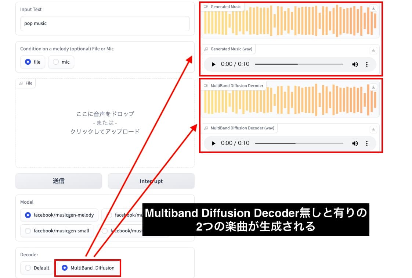The width and height of the screenshot is (412, 278).
Task: Open the Generated Music player options menu
Action: (x=366, y=64)
